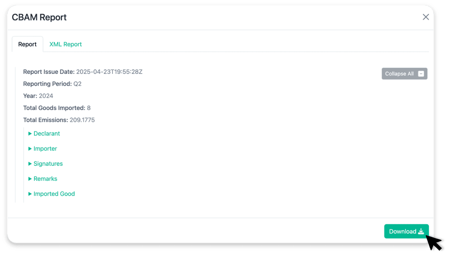453x259 pixels.
Task: Click the Report Issue Date timestamp value
Action: click(x=109, y=72)
